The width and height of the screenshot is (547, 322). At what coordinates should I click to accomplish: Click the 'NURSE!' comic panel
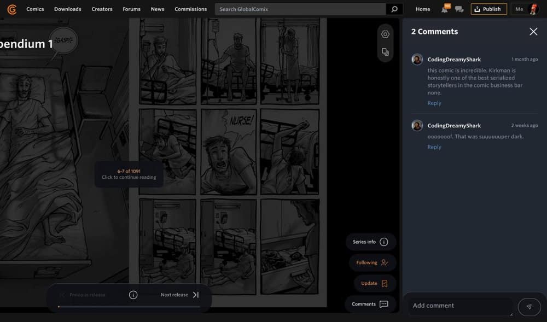pos(229,151)
